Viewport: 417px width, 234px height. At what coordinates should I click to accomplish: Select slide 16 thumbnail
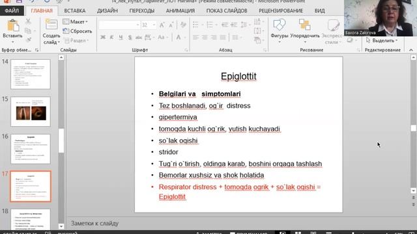click(x=31, y=149)
